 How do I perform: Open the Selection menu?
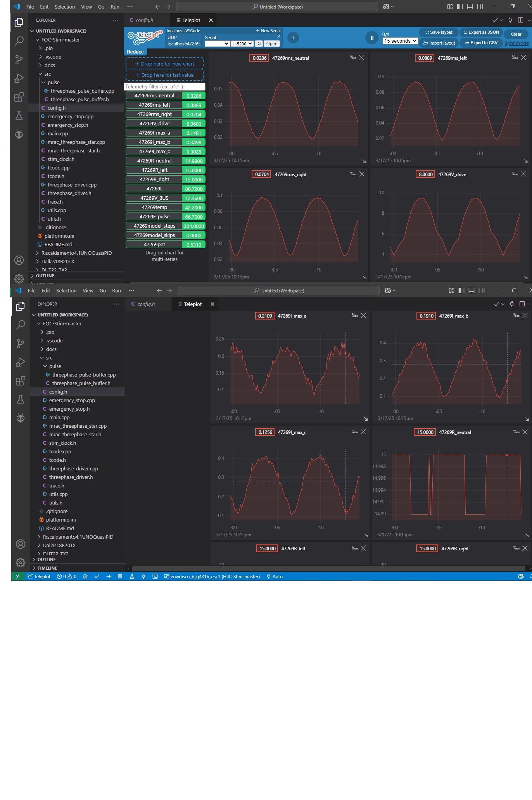[x=65, y=7]
